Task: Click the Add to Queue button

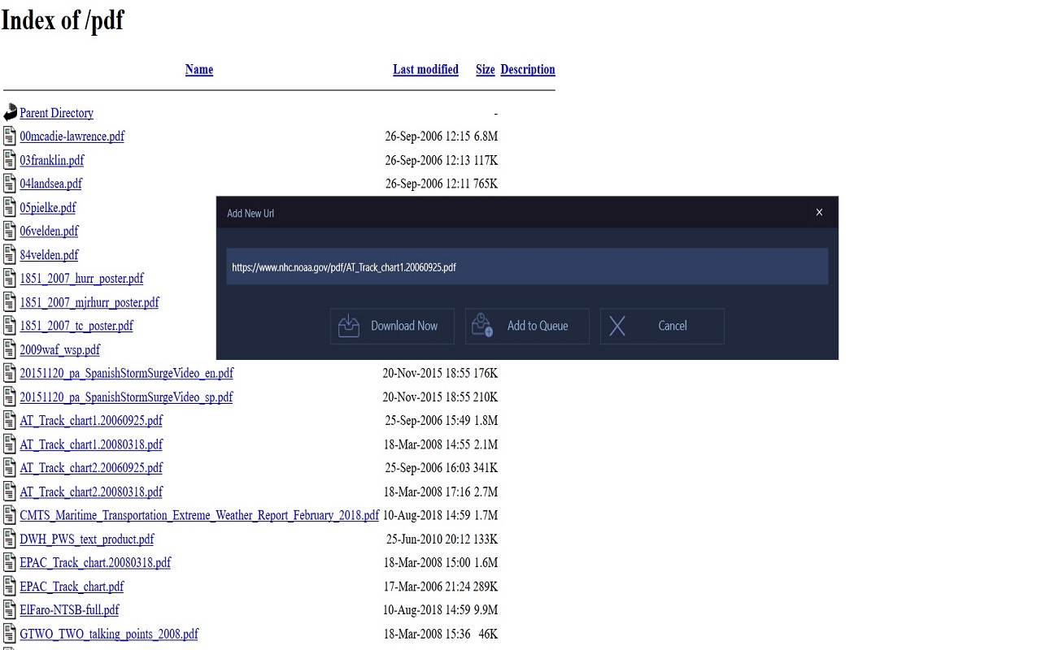Action: (x=527, y=326)
